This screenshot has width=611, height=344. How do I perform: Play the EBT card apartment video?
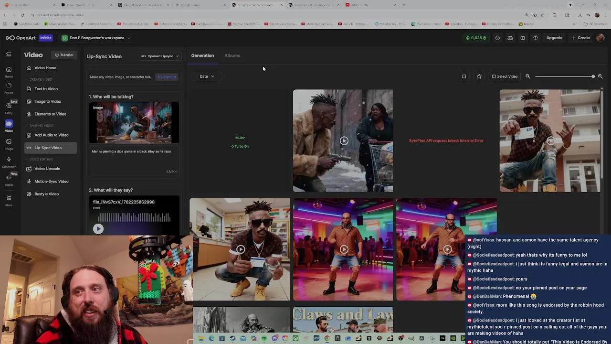coord(550,140)
